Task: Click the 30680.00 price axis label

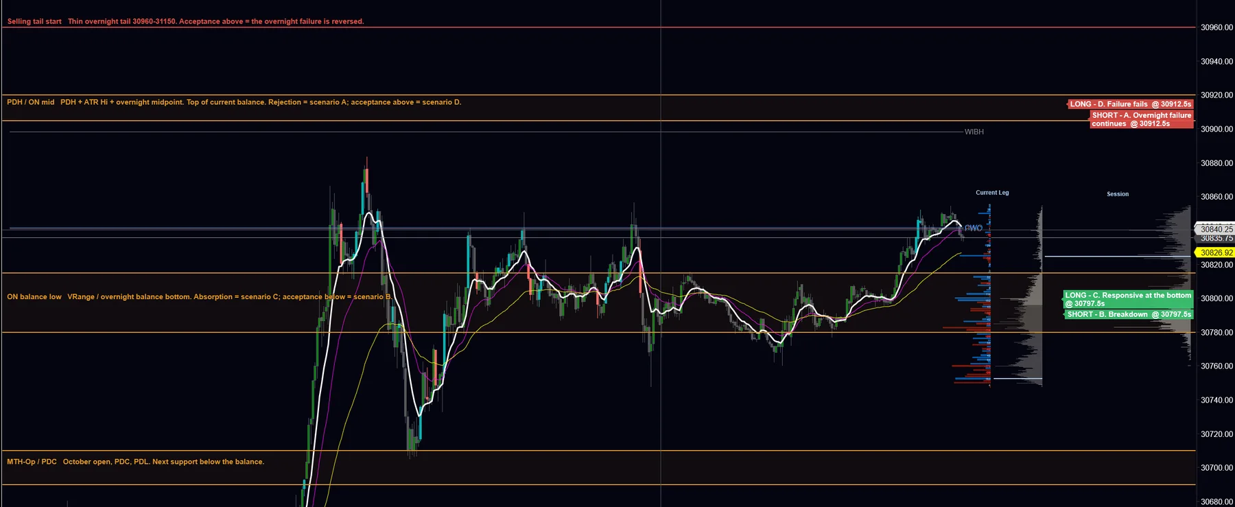Action: (x=1216, y=502)
